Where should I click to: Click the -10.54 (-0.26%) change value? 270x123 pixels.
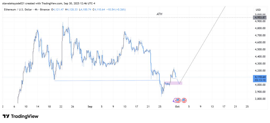point(116,9)
